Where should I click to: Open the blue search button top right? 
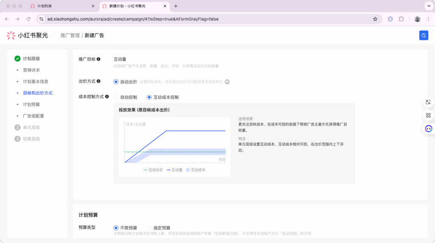[x=424, y=36]
